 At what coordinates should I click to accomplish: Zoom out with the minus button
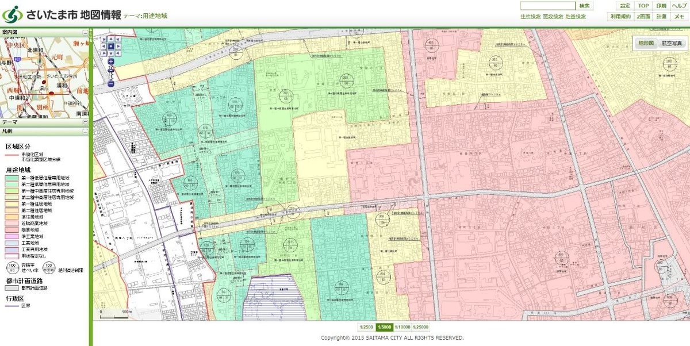click(x=111, y=84)
